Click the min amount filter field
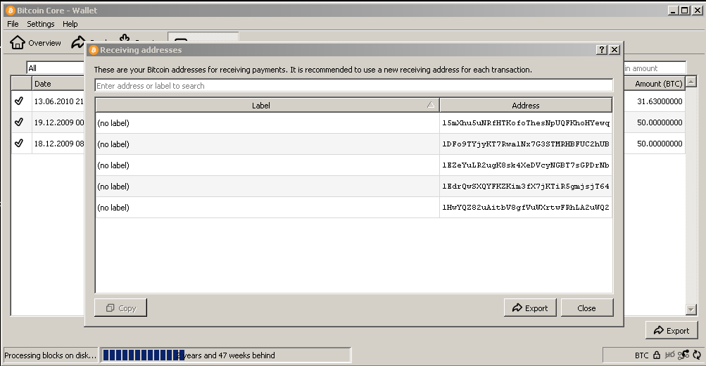This screenshot has width=706, height=366. [655, 68]
